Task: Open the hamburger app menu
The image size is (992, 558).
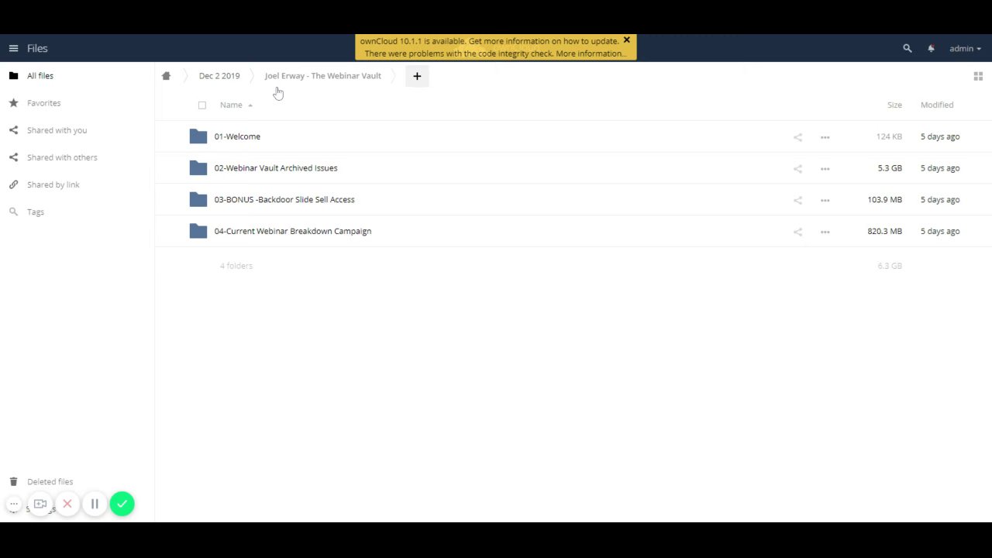Action: coord(13,48)
